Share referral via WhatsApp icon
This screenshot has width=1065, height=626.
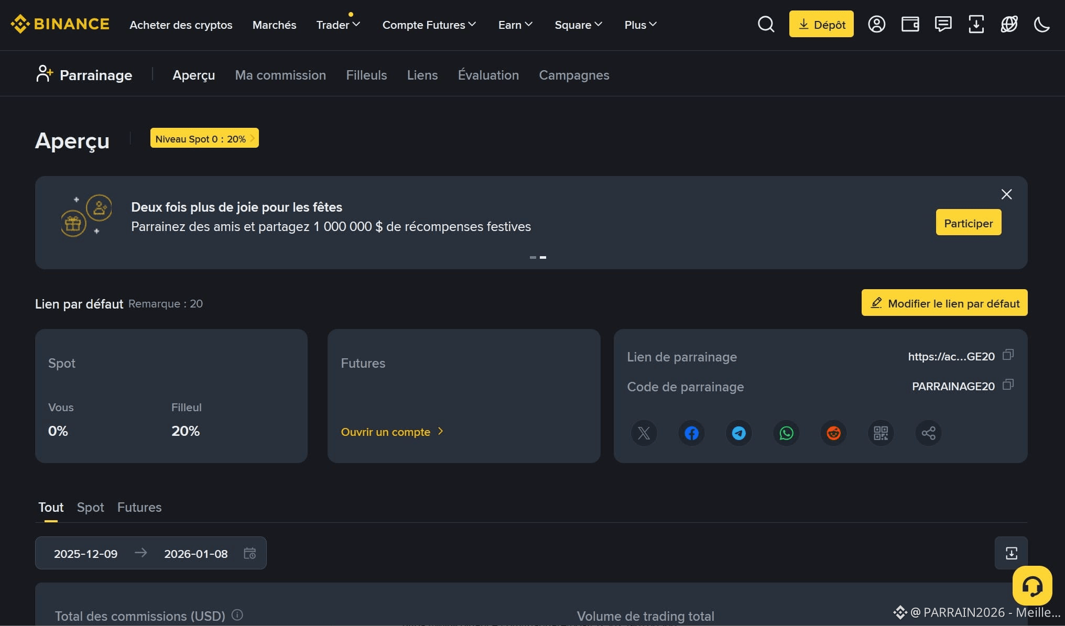(786, 433)
